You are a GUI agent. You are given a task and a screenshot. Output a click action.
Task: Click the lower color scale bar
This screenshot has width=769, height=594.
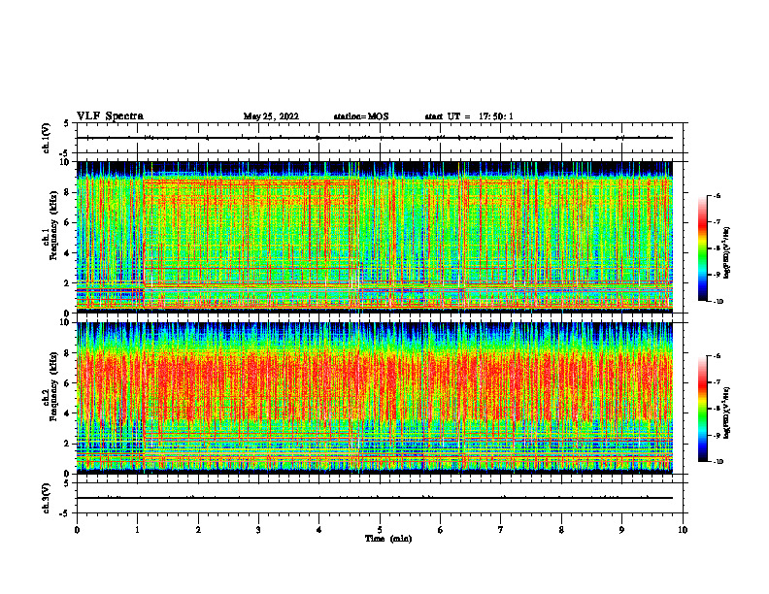click(x=702, y=409)
